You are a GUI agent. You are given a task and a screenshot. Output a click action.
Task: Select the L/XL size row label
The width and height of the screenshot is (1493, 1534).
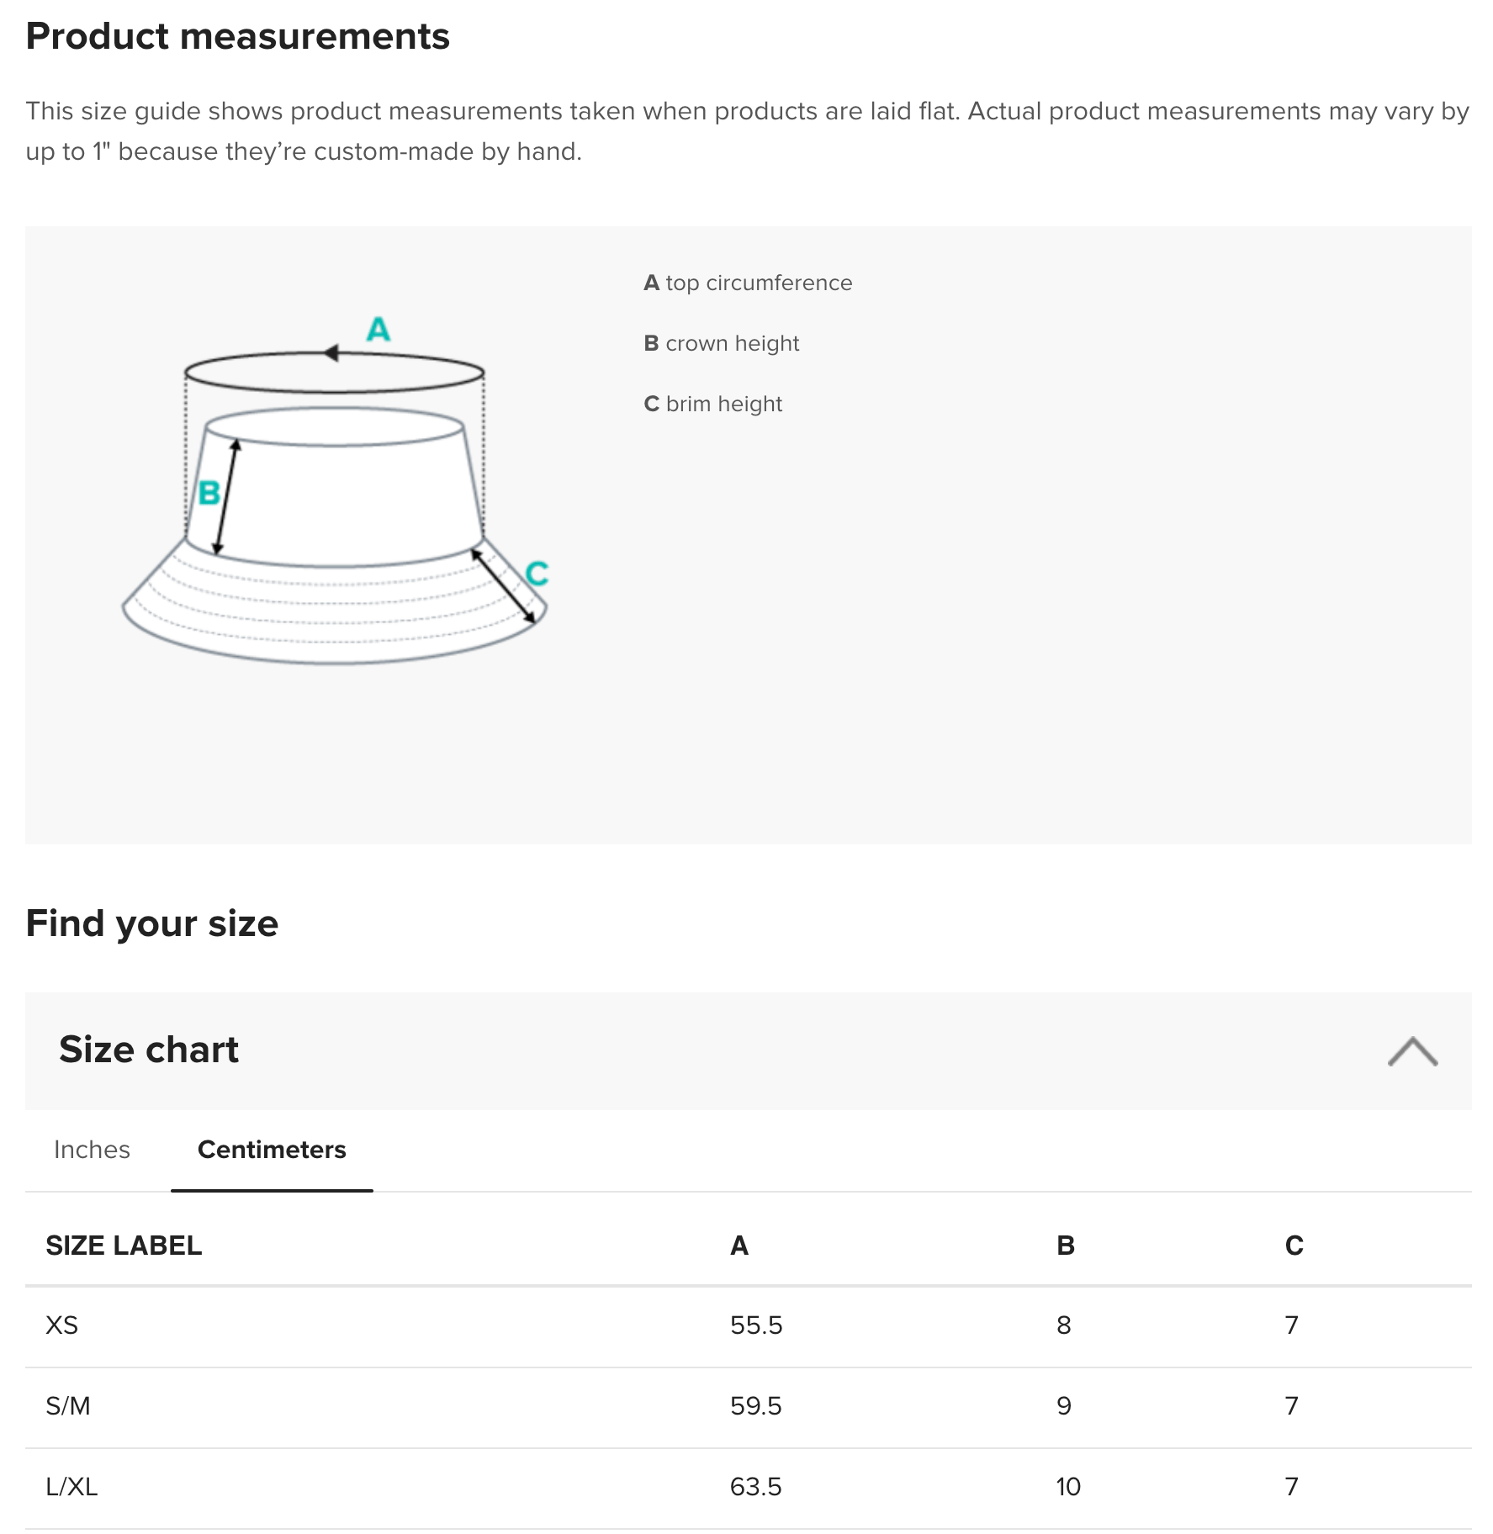pos(71,1487)
